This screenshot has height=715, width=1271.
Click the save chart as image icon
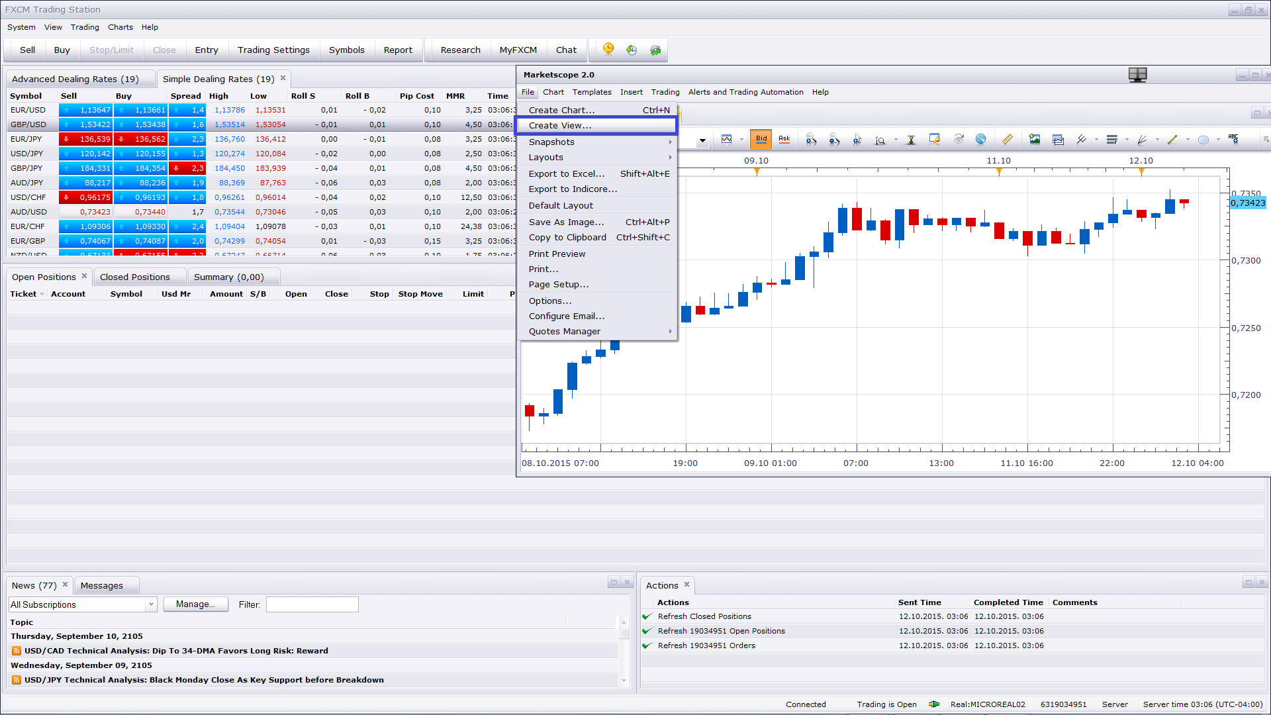click(x=1035, y=139)
